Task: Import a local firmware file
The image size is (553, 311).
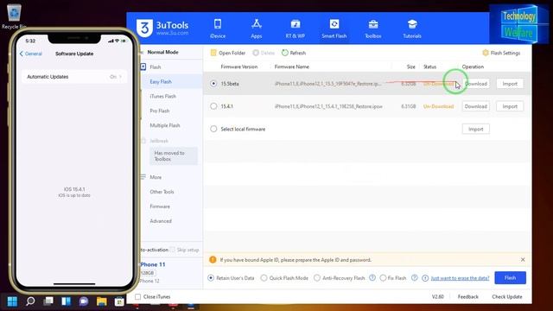Action: click(475, 129)
